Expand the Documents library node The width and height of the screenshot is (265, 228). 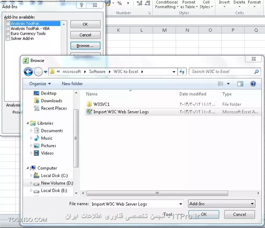pyautogui.click(x=31, y=131)
